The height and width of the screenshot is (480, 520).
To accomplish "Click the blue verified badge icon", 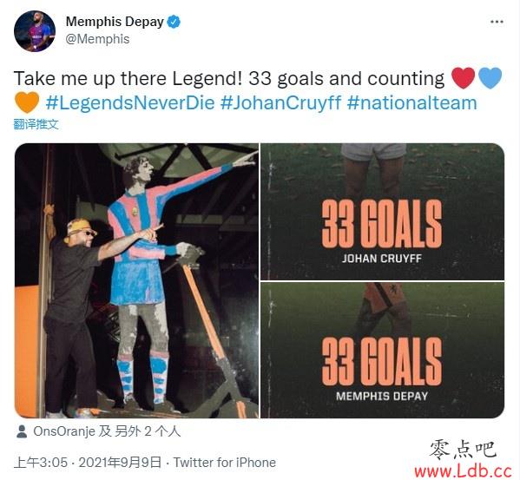I will click(x=174, y=22).
